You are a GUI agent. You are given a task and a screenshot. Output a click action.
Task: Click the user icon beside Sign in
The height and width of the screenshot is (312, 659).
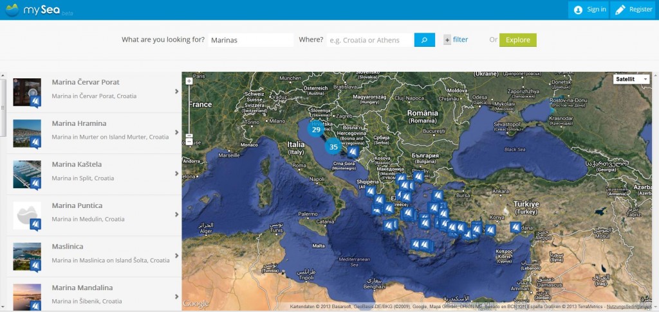pyautogui.click(x=579, y=10)
